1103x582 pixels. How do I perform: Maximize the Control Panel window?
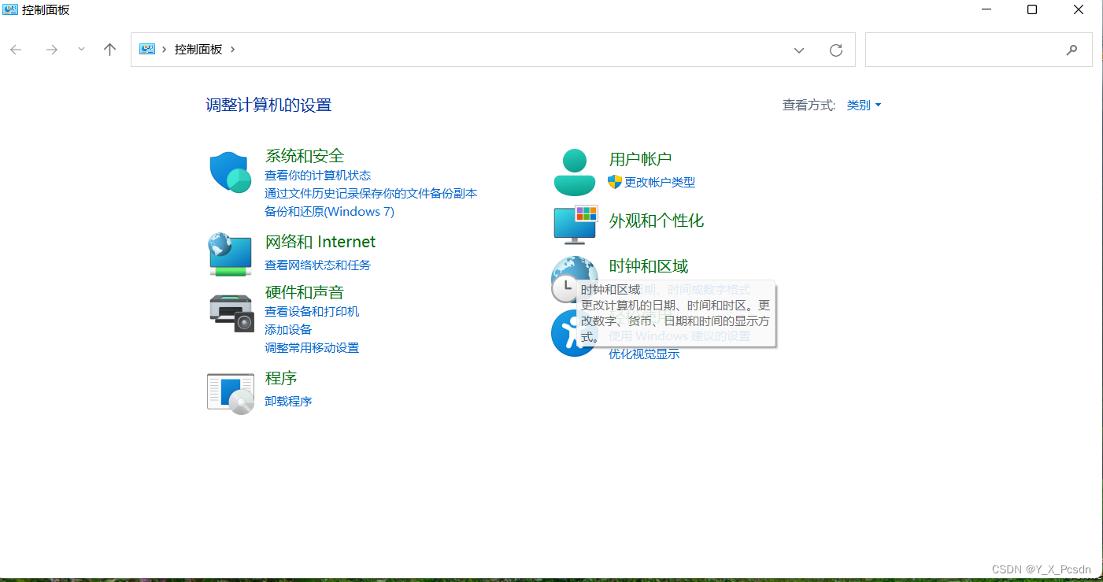[x=1032, y=9]
